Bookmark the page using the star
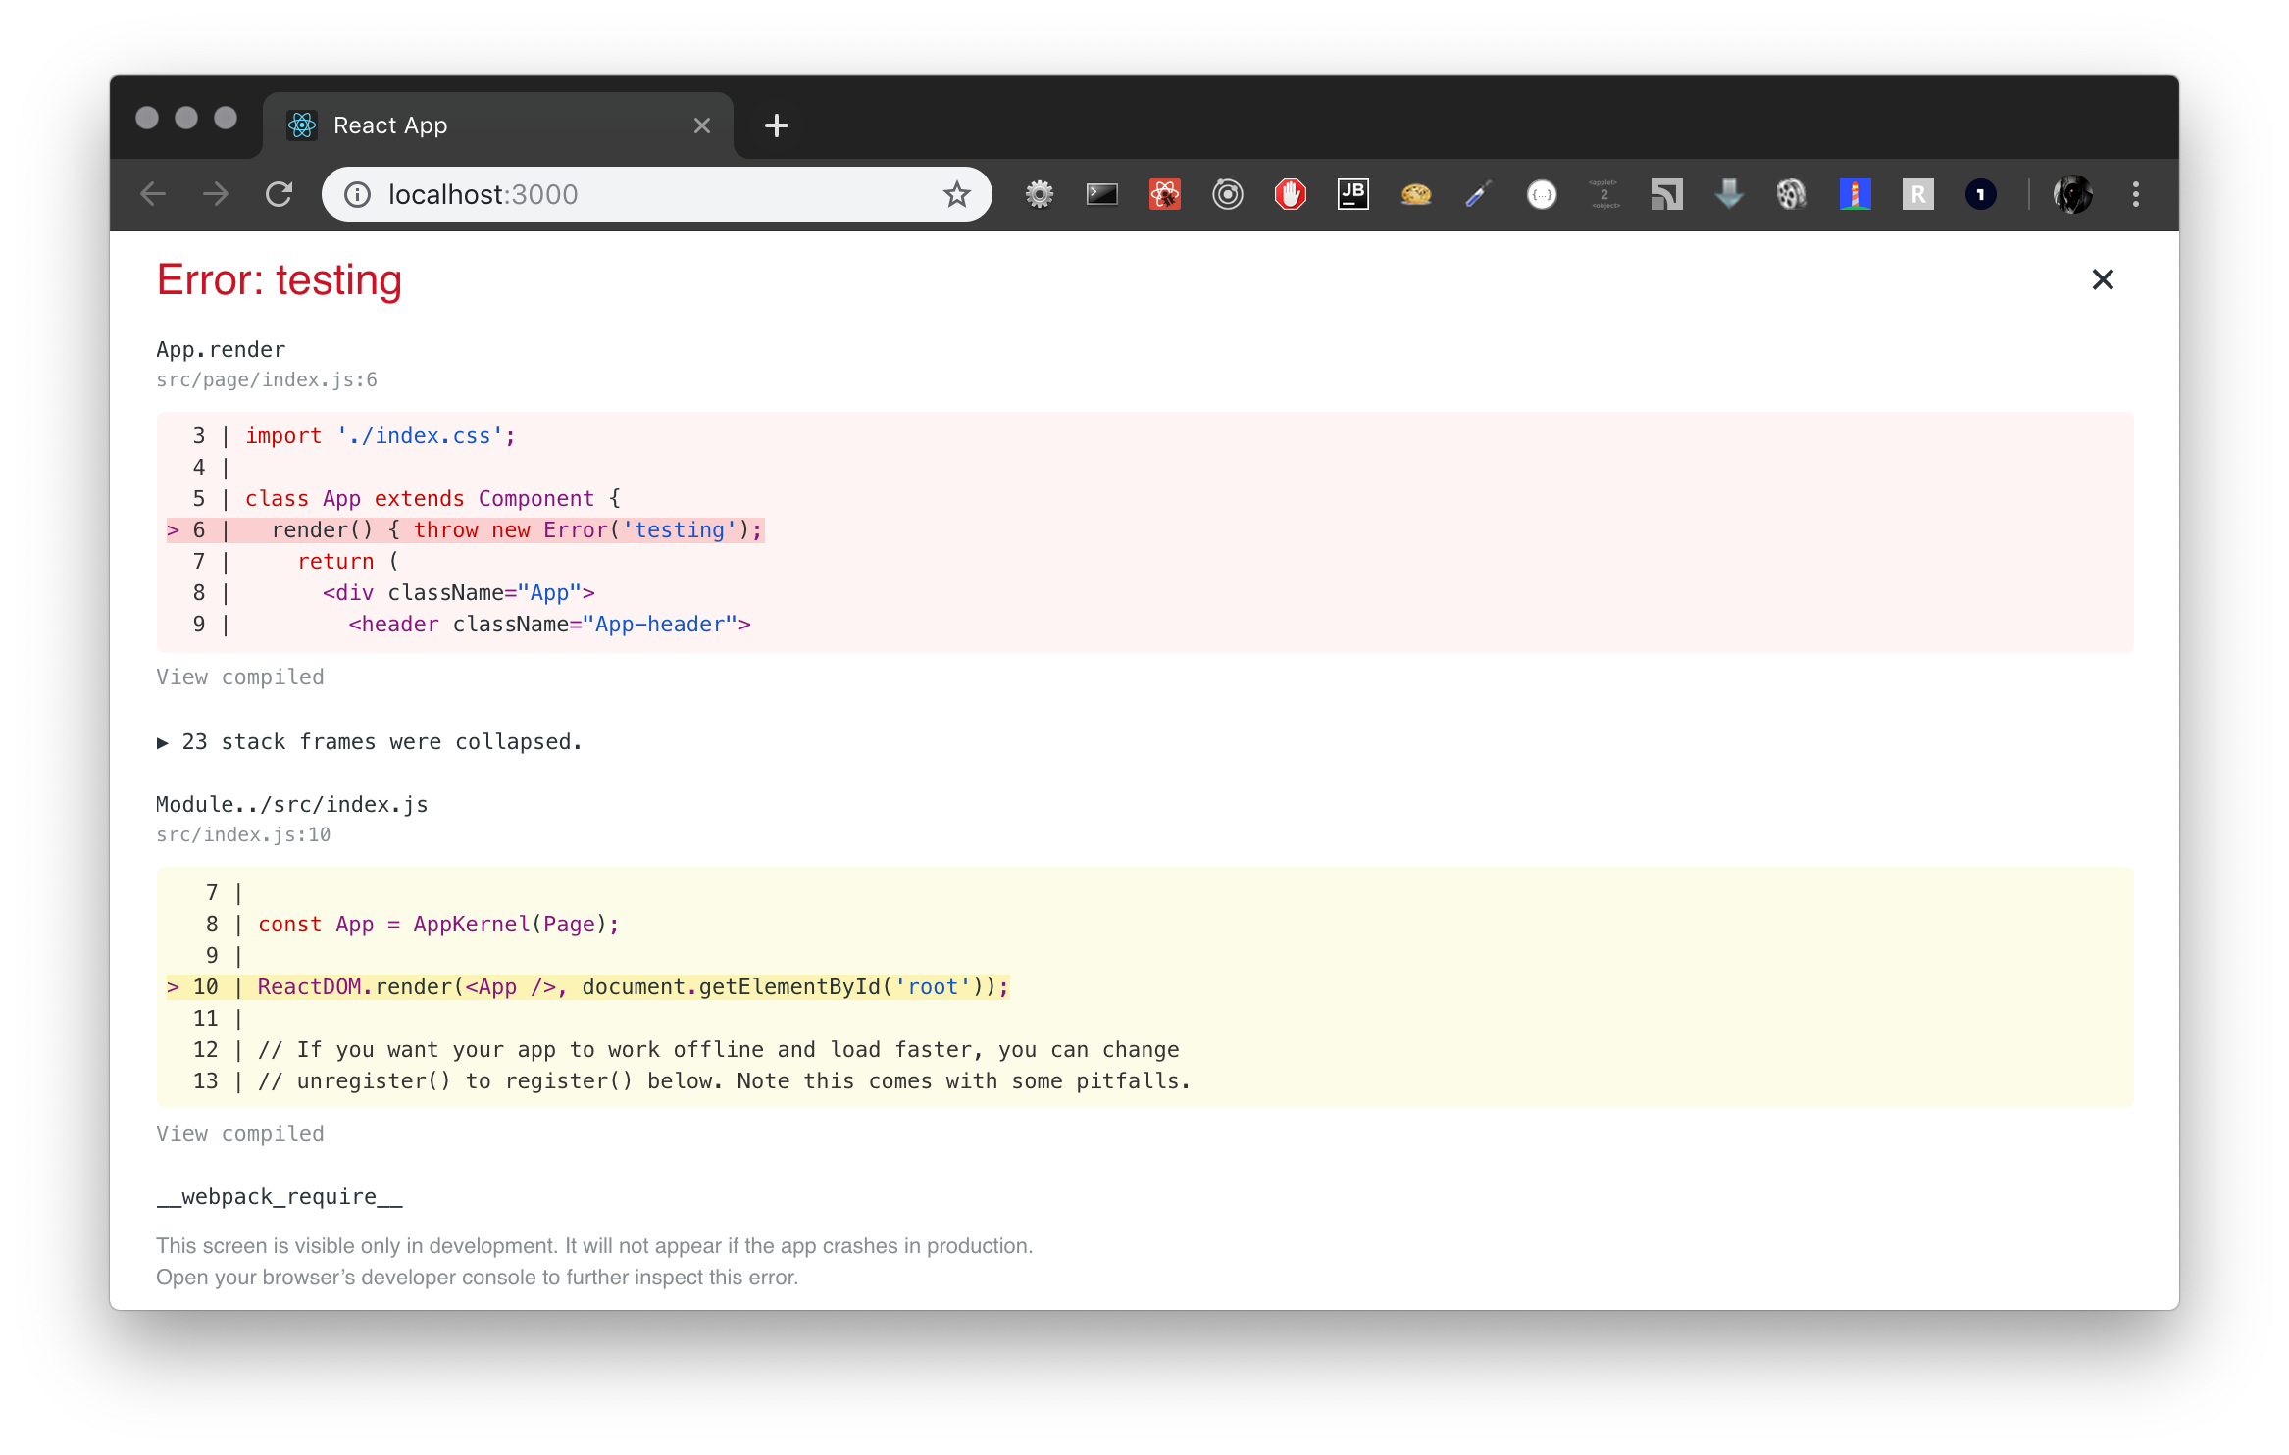 [956, 194]
